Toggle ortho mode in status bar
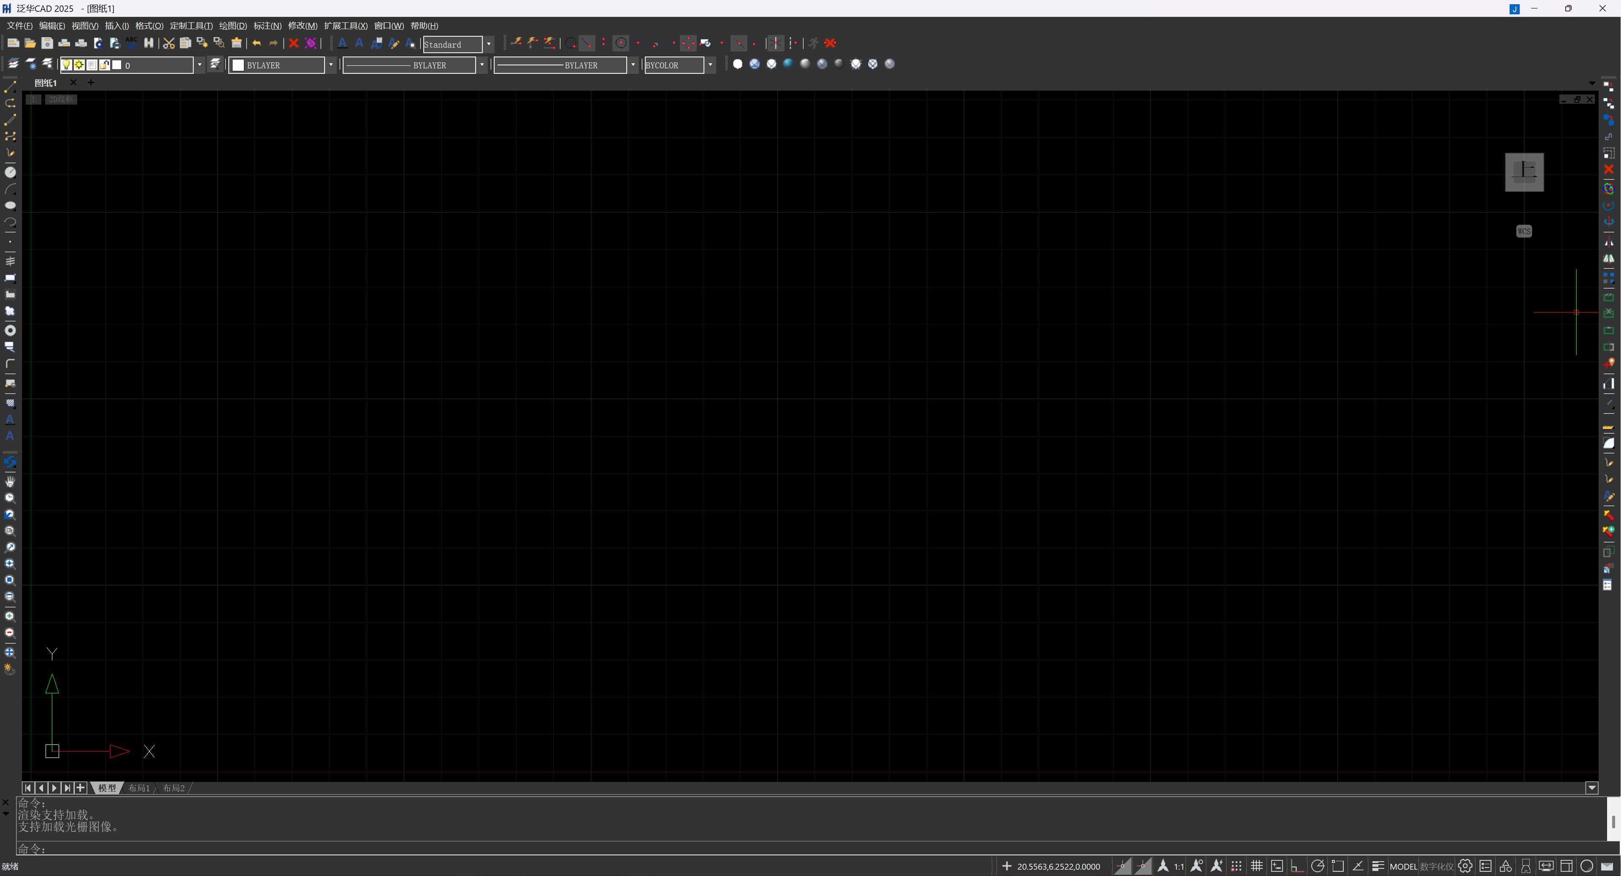Screen dimensions: 1621x876 [x=1296, y=866]
